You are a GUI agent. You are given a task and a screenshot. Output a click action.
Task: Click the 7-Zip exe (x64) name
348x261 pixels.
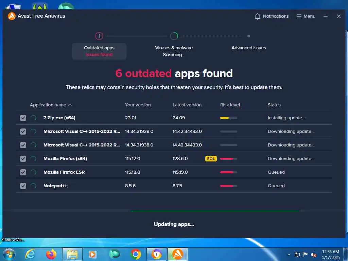pyautogui.click(x=59, y=118)
